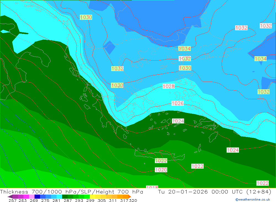Click the 320 legend scale value
This screenshot has width=276, height=202.
tap(133, 200)
